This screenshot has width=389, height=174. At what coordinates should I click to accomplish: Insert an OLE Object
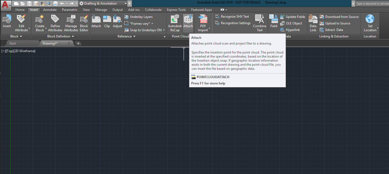coord(291,23)
